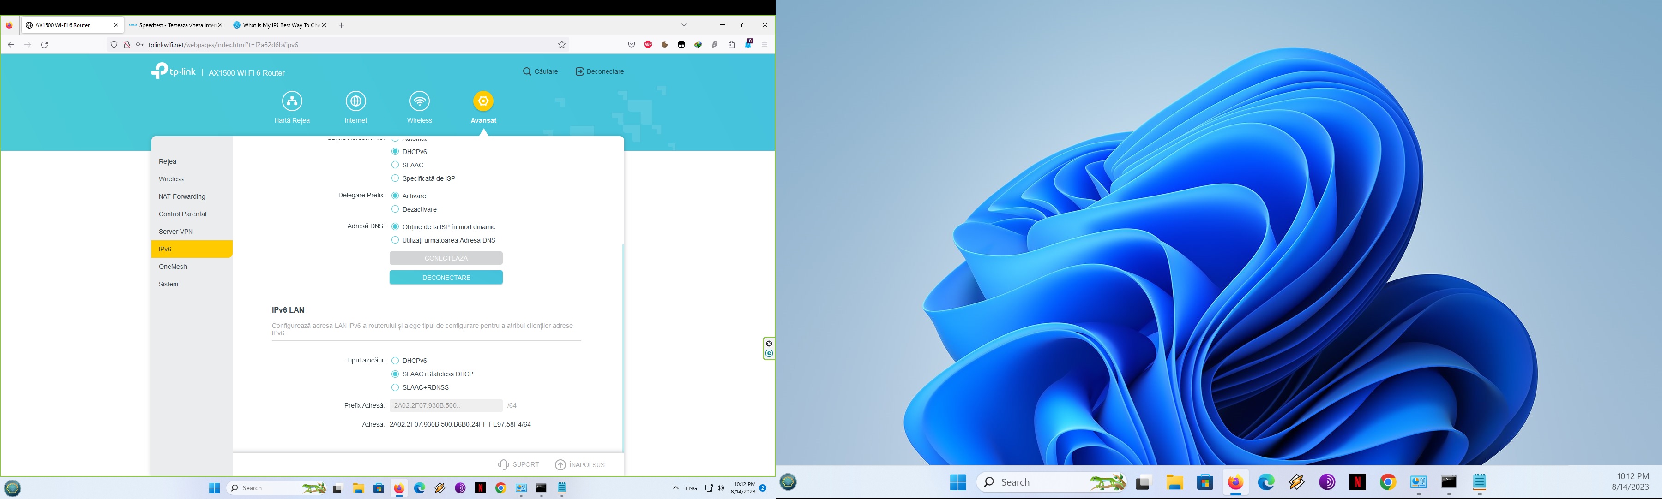This screenshot has height=499, width=1662.
Task: Open the Wireless settings icon
Action: [x=419, y=101]
